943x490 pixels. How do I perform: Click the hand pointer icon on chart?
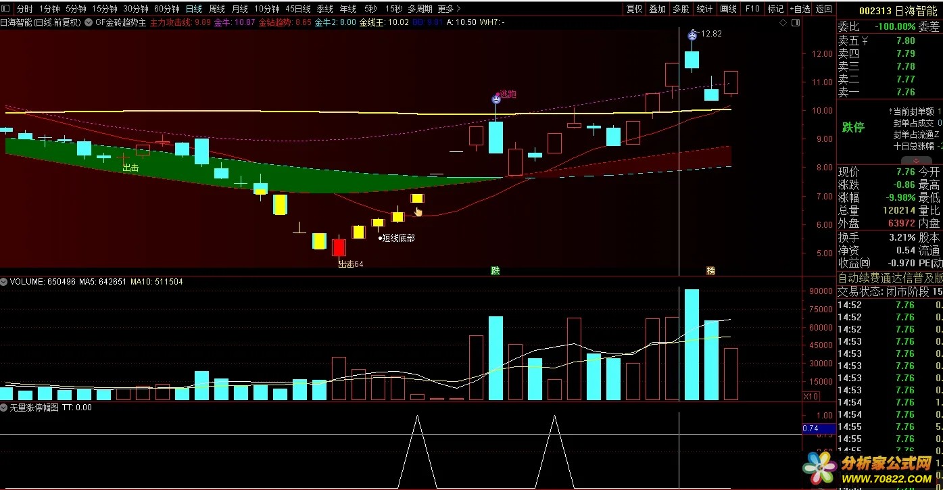(x=418, y=212)
